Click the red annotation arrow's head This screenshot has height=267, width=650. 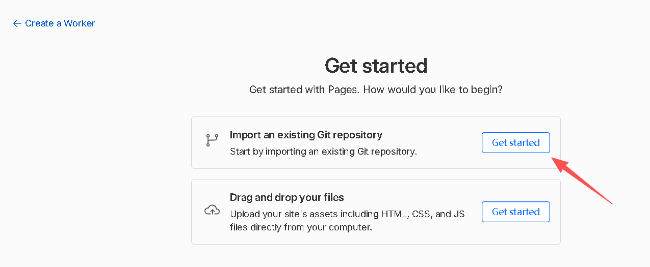[559, 163]
